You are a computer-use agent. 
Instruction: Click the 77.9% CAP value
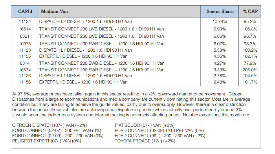coord(250,63)
